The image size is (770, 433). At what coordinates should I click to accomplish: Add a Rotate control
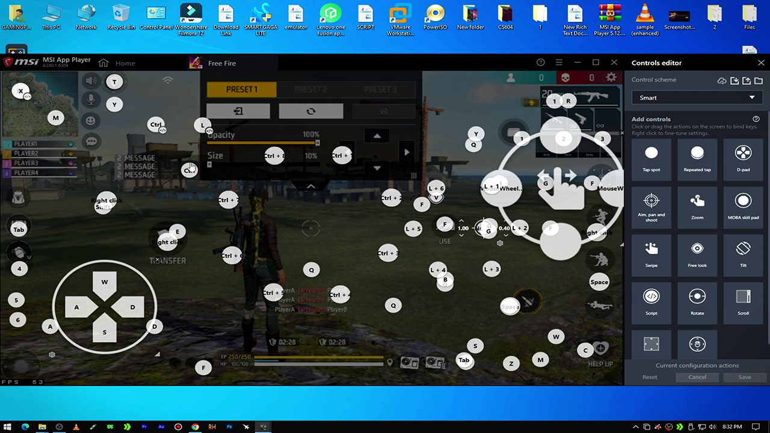pos(697,302)
